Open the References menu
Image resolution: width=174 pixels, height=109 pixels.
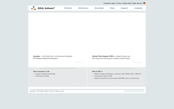pyautogui.click(x=83, y=8)
